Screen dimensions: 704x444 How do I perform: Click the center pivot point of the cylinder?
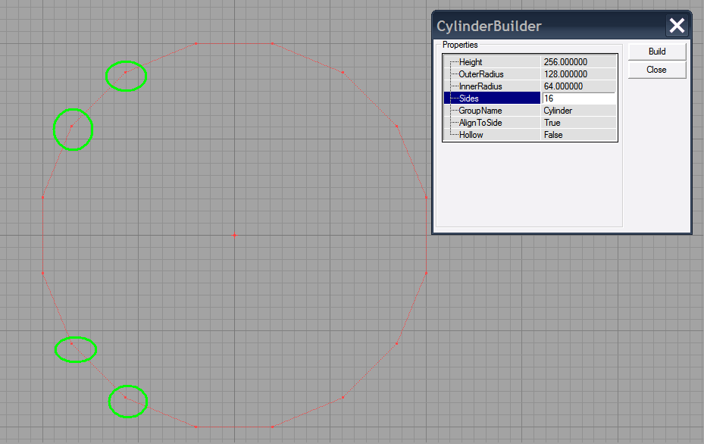[235, 236]
